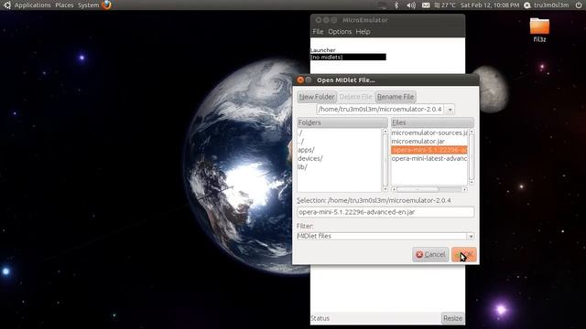Select the [no midlets] launcher entry
Image resolution: width=586 pixels, height=329 pixels.
click(x=348, y=57)
